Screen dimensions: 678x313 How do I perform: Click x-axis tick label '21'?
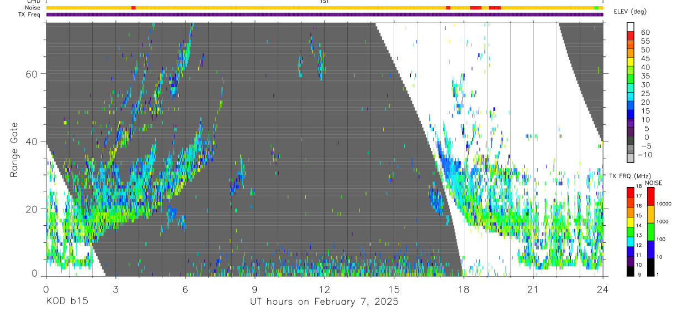click(533, 289)
